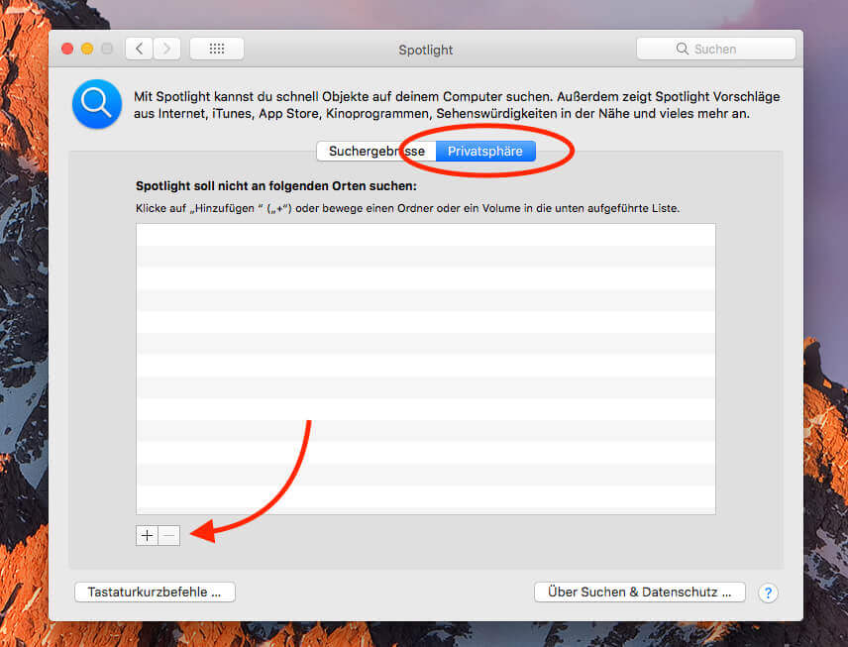Click the empty excluded locations list

(x=426, y=369)
